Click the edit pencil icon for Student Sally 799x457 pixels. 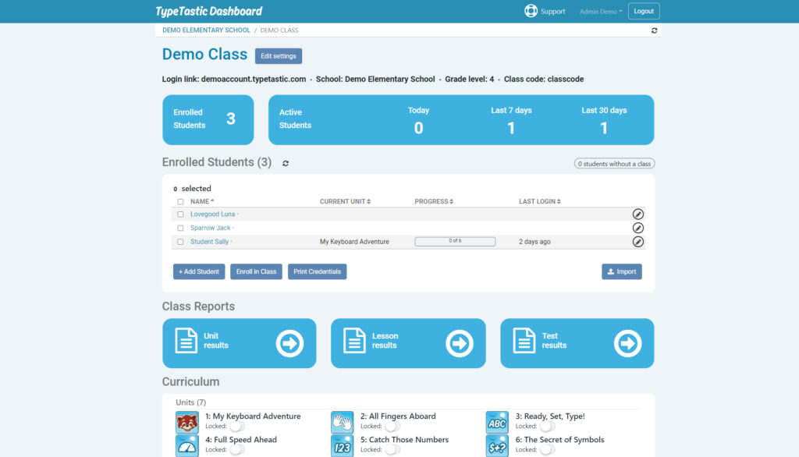637,243
